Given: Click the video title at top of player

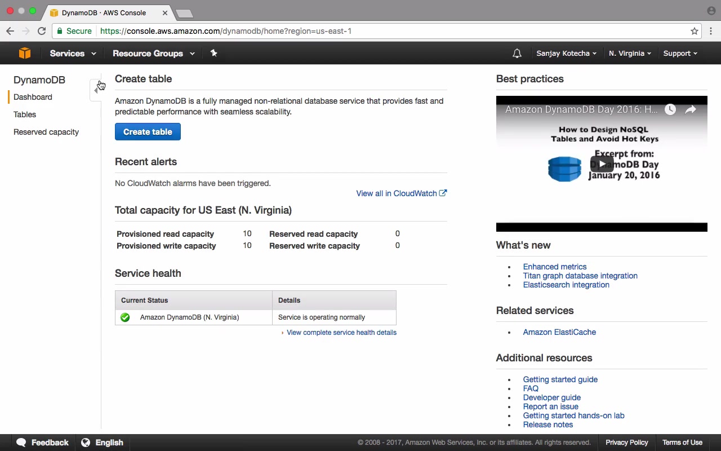Looking at the screenshot, I should click(x=581, y=109).
